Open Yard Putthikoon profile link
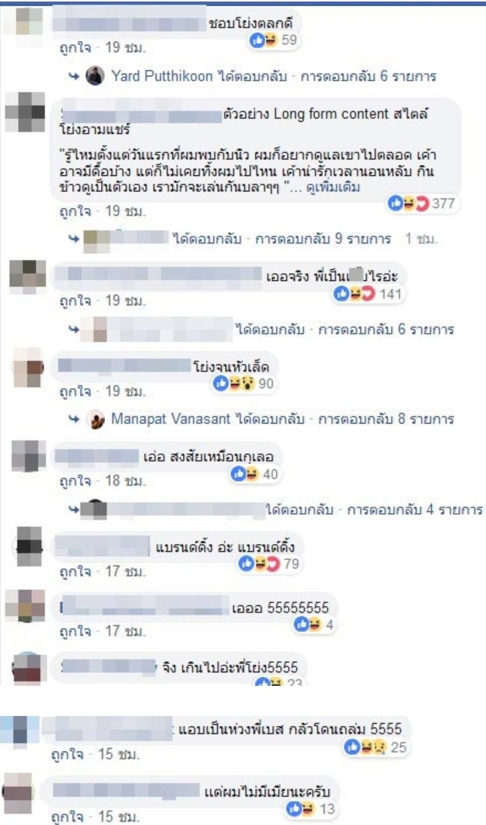The image size is (486, 825). tap(162, 76)
